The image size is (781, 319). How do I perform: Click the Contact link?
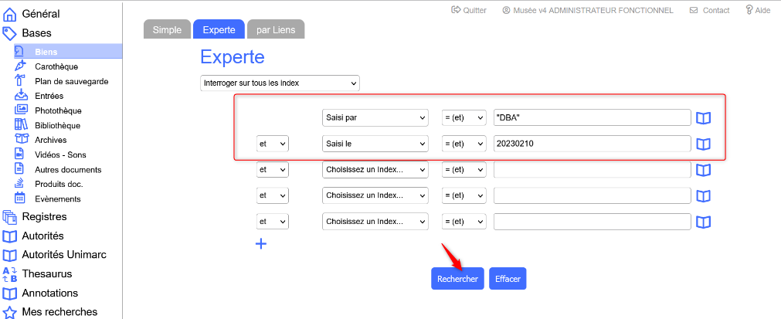click(x=709, y=10)
